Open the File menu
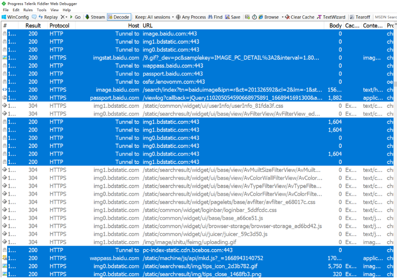 tap(5, 10)
